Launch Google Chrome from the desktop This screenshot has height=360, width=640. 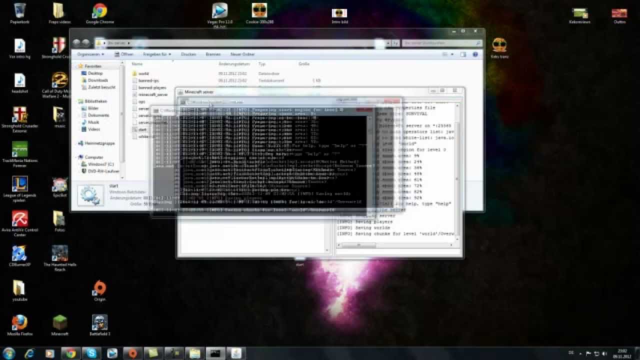click(x=99, y=13)
